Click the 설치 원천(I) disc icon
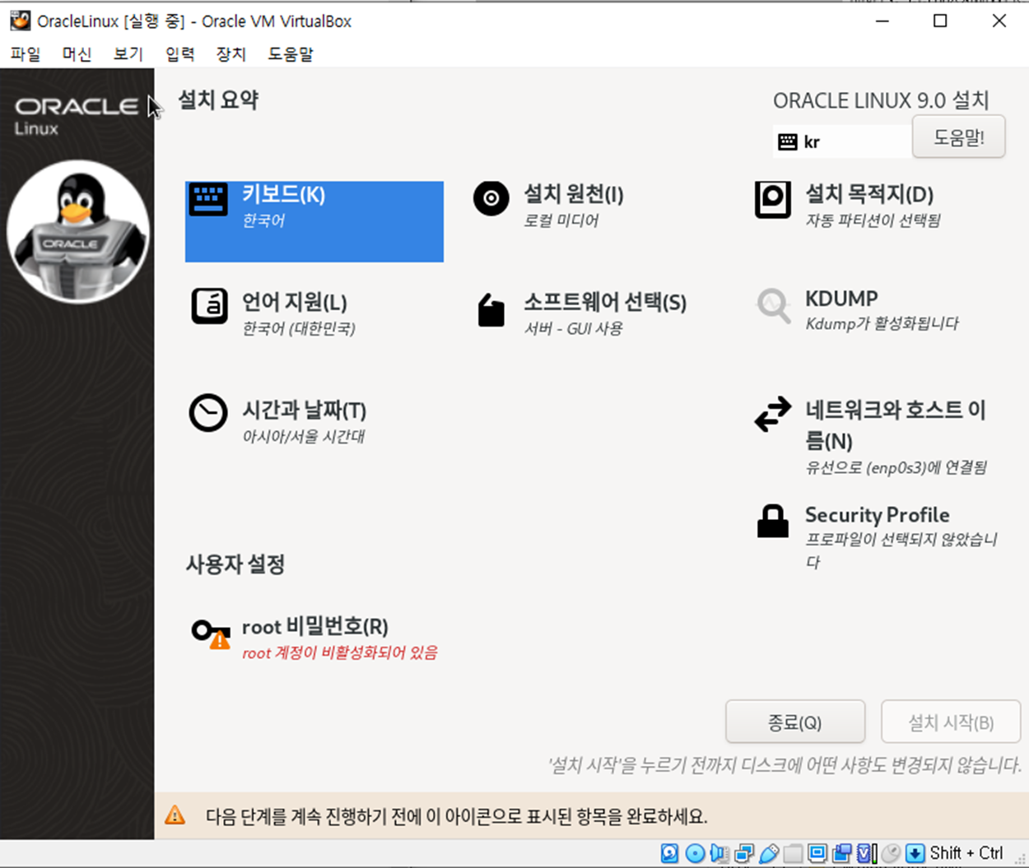The height and width of the screenshot is (868, 1029). click(x=491, y=198)
